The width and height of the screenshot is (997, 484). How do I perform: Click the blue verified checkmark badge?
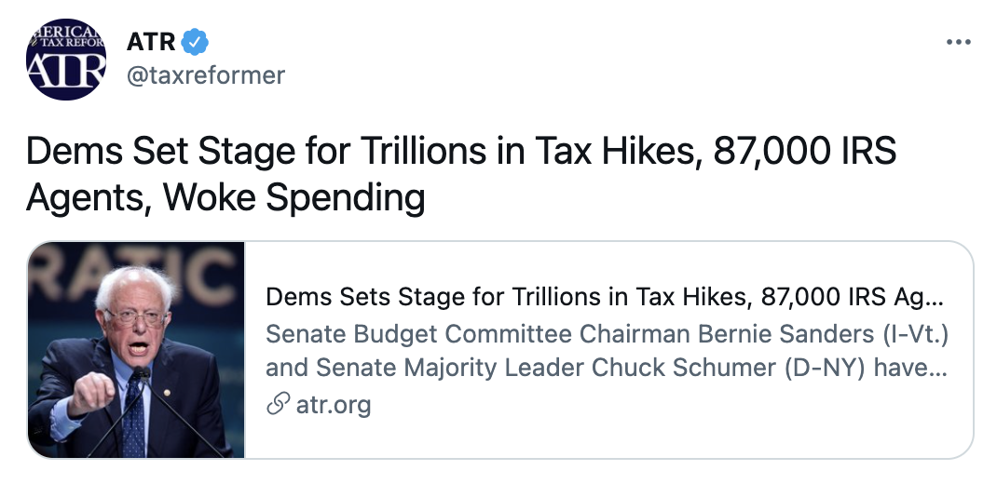click(x=195, y=43)
